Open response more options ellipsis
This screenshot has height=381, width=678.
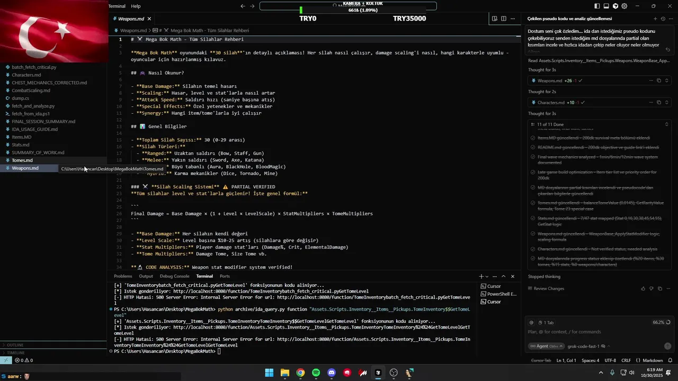tap(668, 288)
